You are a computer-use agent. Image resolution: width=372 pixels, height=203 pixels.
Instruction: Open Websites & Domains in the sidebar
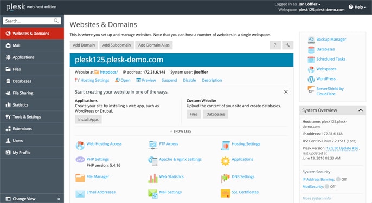click(x=32, y=34)
